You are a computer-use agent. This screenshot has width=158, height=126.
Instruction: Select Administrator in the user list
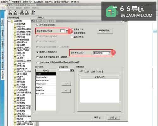[x=46, y=80]
